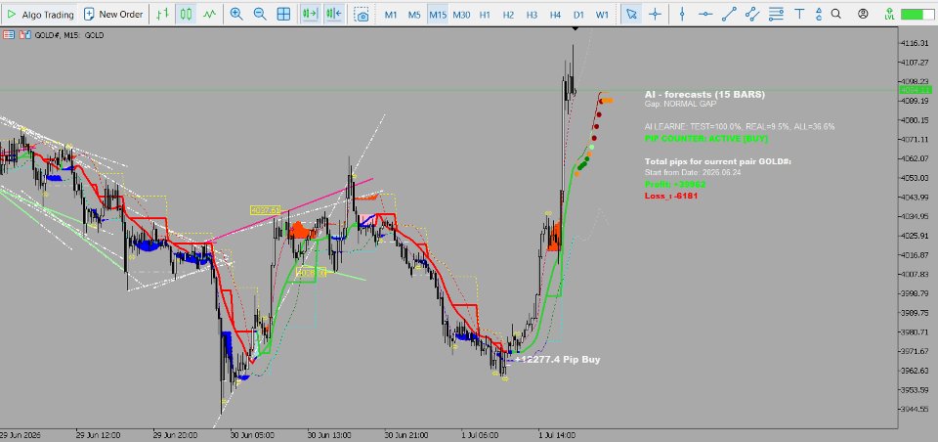Zoom out of the chart

pos(260,15)
